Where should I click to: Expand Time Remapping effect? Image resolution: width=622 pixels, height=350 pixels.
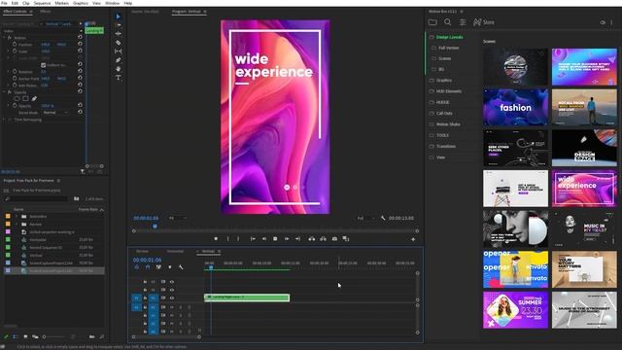coord(4,120)
